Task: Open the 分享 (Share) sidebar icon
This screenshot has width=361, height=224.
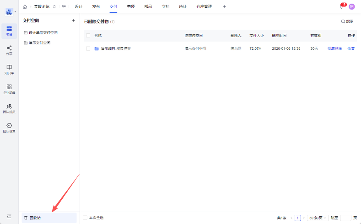Action: (9, 50)
